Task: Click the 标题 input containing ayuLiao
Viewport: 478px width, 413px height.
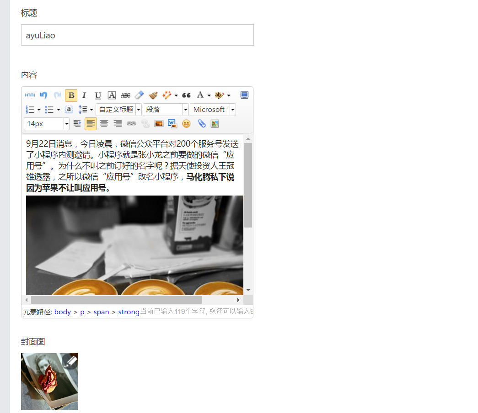Action: click(x=137, y=35)
